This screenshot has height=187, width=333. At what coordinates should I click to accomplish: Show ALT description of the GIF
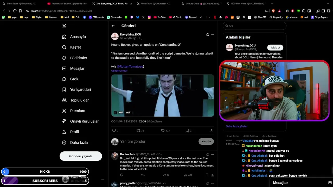[128, 112]
